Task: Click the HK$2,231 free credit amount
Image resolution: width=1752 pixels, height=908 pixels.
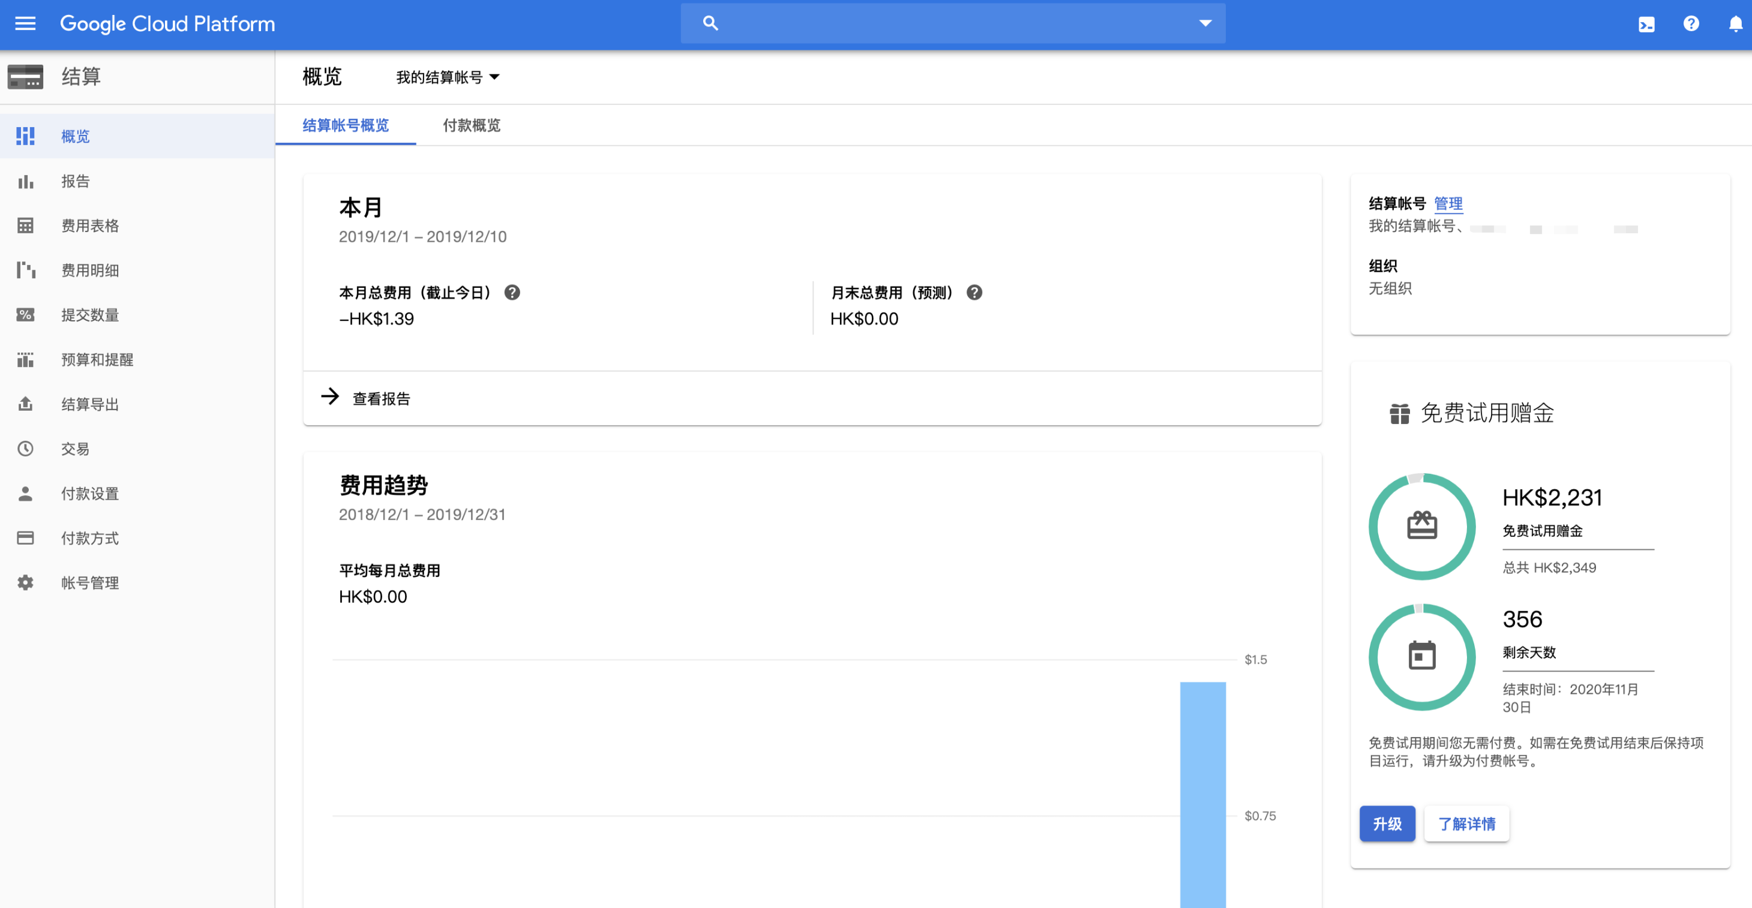Action: coord(1552,498)
